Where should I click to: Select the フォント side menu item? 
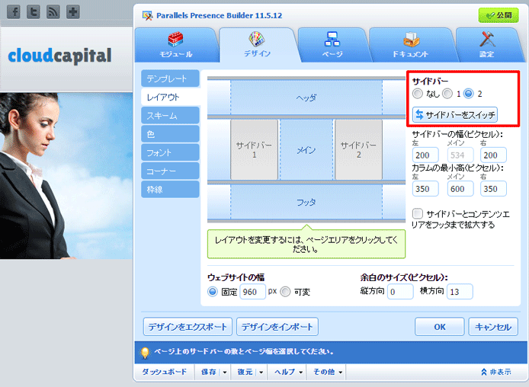tap(169, 152)
